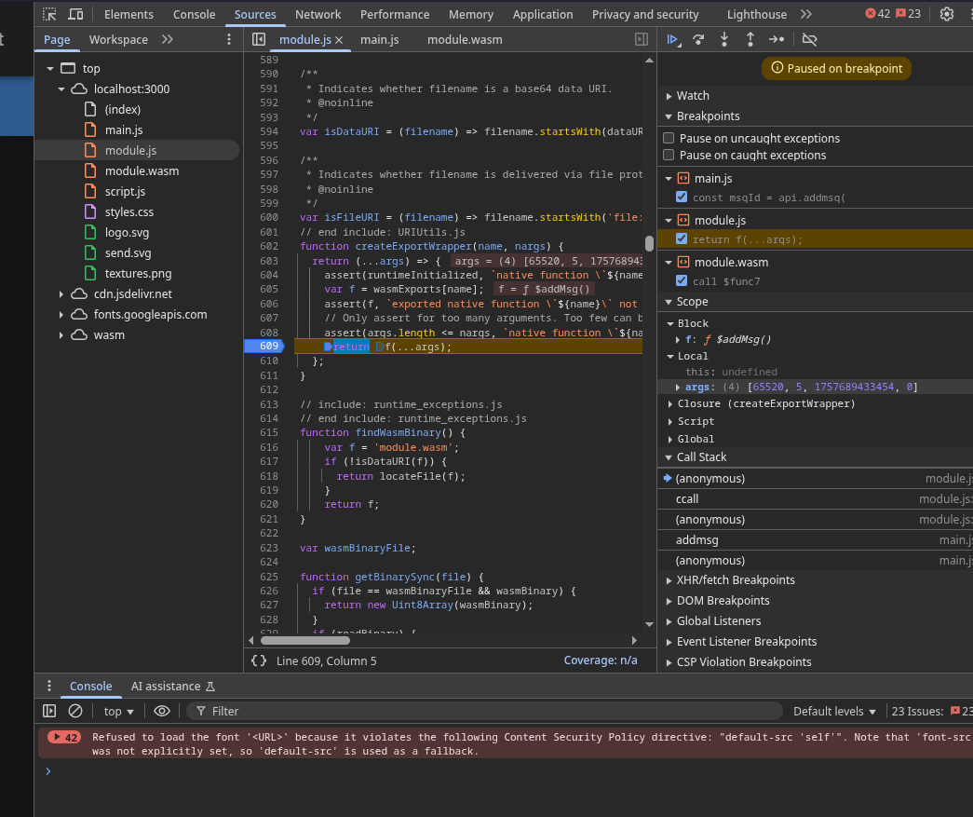973x817 pixels.
Task: Click the editor horizontal scrollbar thumb
Action: point(304,640)
